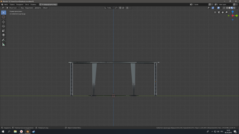Select the Transform tool
The width and height of the screenshot is (239, 134).
[x=3, y=35]
